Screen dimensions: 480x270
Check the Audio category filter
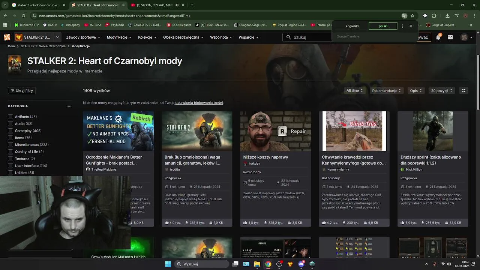pyautogui.click(x=10, y=124)
